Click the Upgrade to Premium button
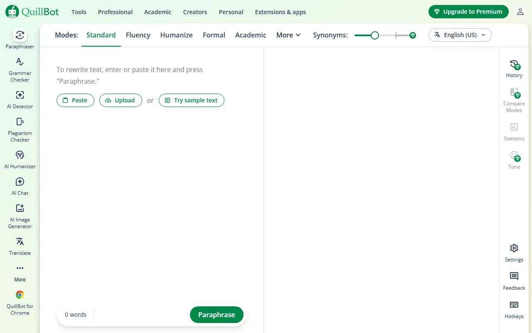Viewport: 532px width, 333px height. 468,12
